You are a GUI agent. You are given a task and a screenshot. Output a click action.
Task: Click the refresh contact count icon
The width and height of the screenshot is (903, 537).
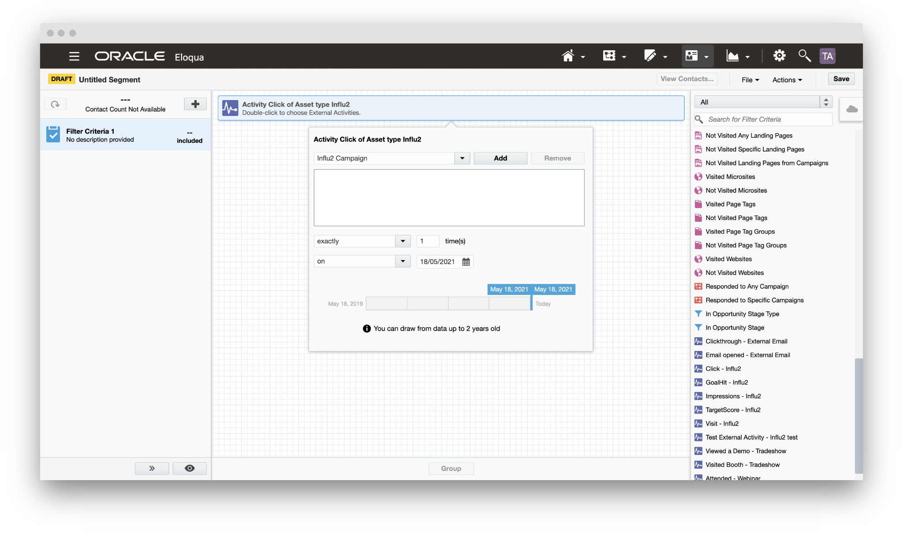(56, 104)
